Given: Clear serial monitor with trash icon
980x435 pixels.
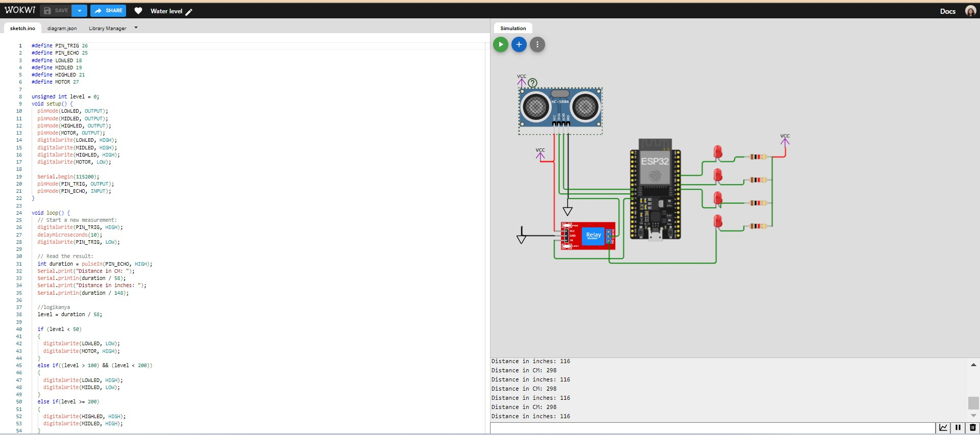Looking at the screenshot, I should click(x=972, y=428).
